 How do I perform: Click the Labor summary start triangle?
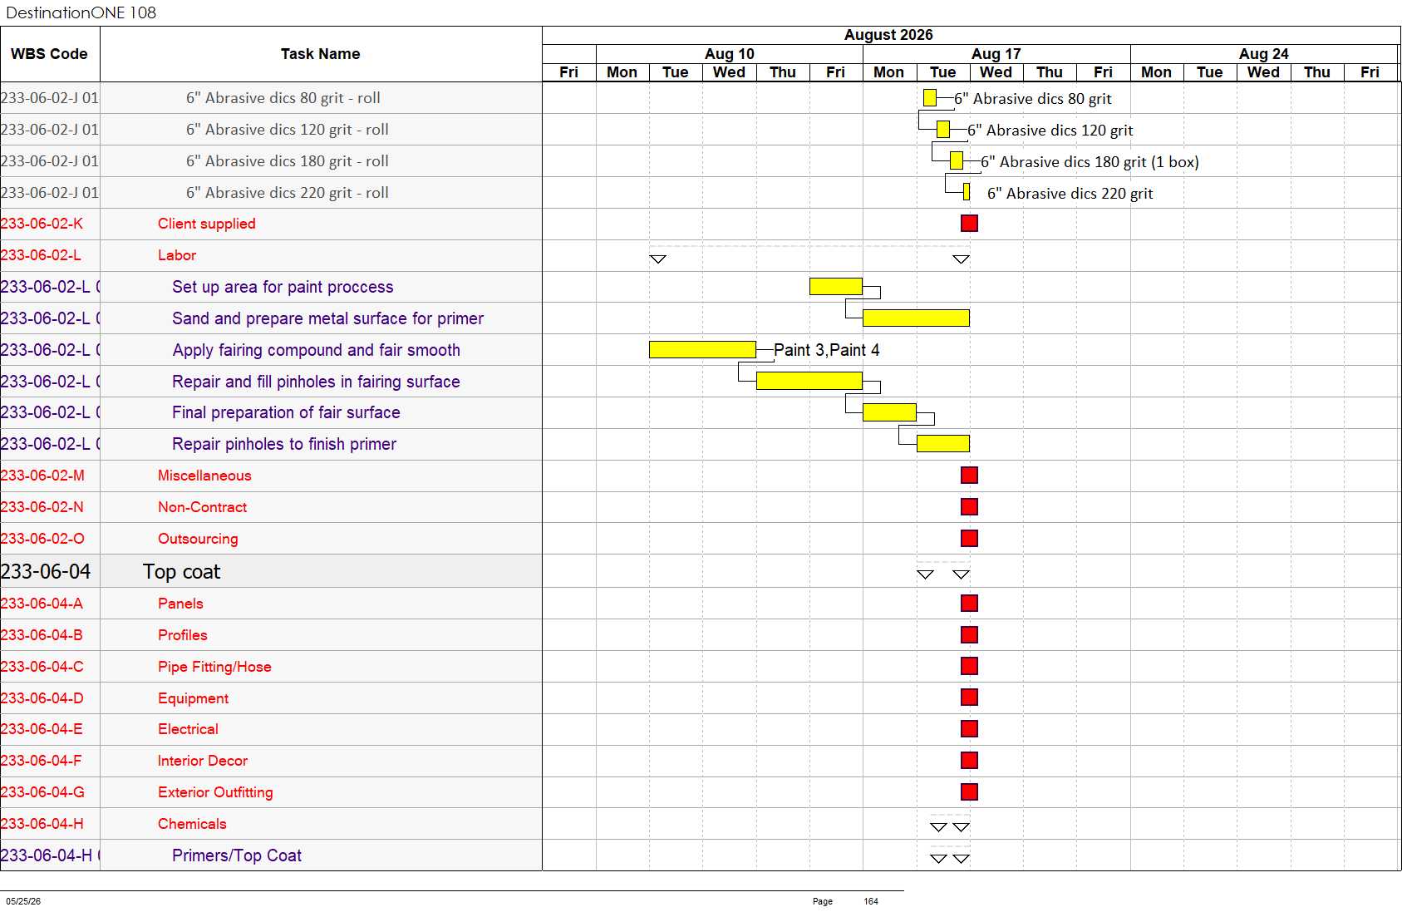(x=657, y=259)
